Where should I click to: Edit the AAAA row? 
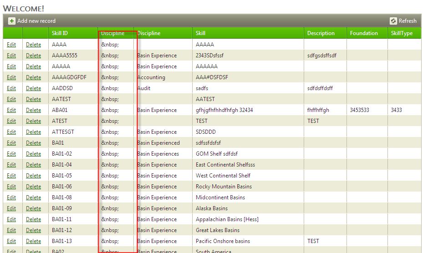[x=11, y=45]
